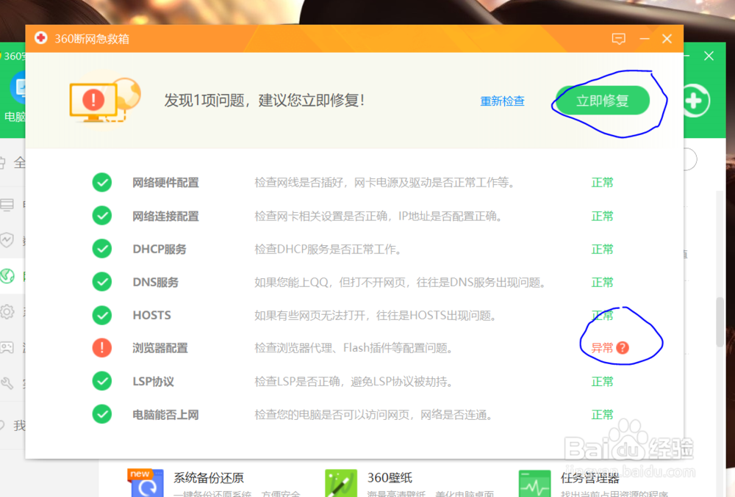Click the gear sidebar icon in 360 window
This screenshot has height=497, width=735.
(x=7, y=312)
